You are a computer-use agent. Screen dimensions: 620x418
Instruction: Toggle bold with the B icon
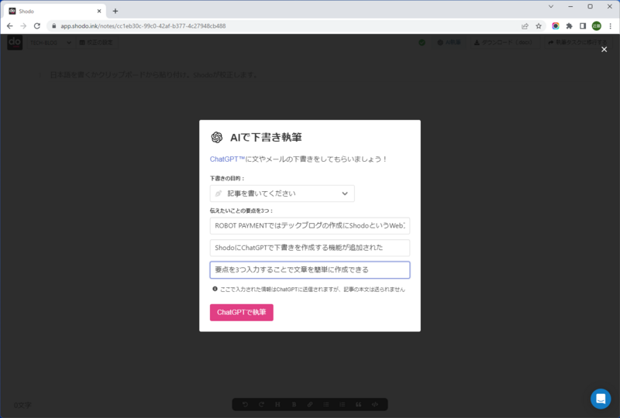pos(294,404)
